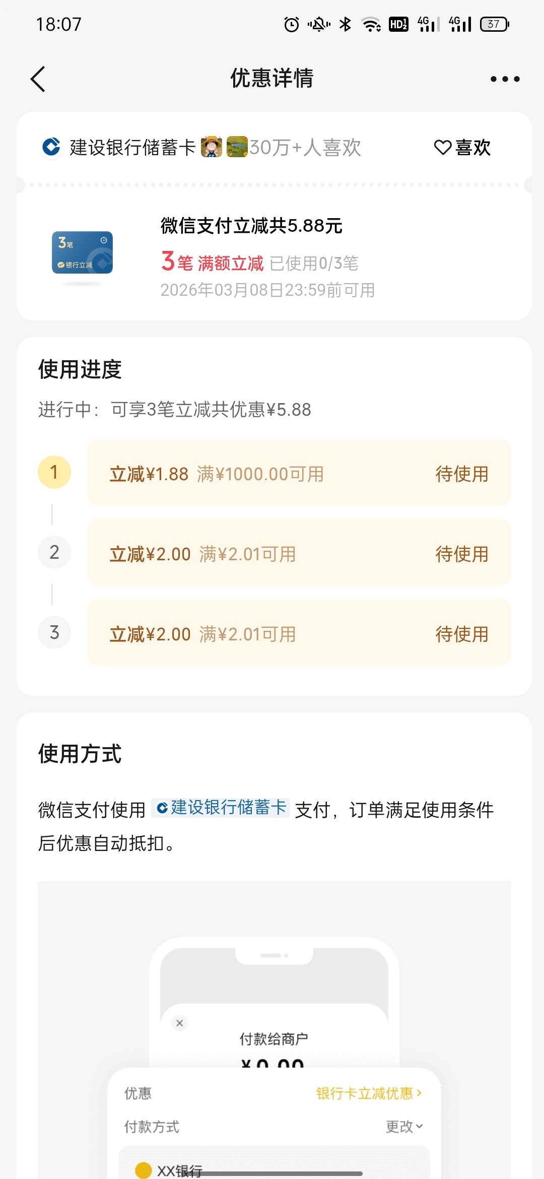
Task: Open the 立减¥1.88 满¥1000.00 coupon row
Action: click(x=299, y=473)
